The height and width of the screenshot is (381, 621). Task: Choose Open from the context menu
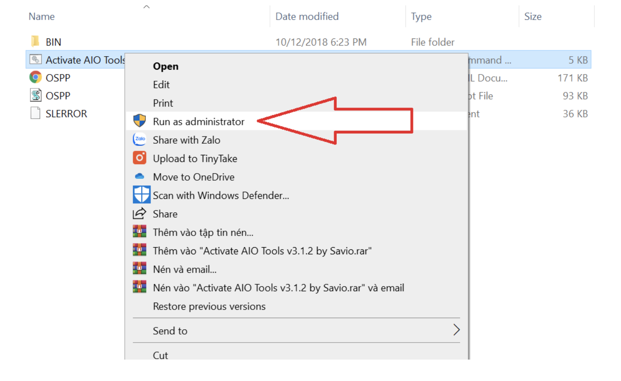165,66
